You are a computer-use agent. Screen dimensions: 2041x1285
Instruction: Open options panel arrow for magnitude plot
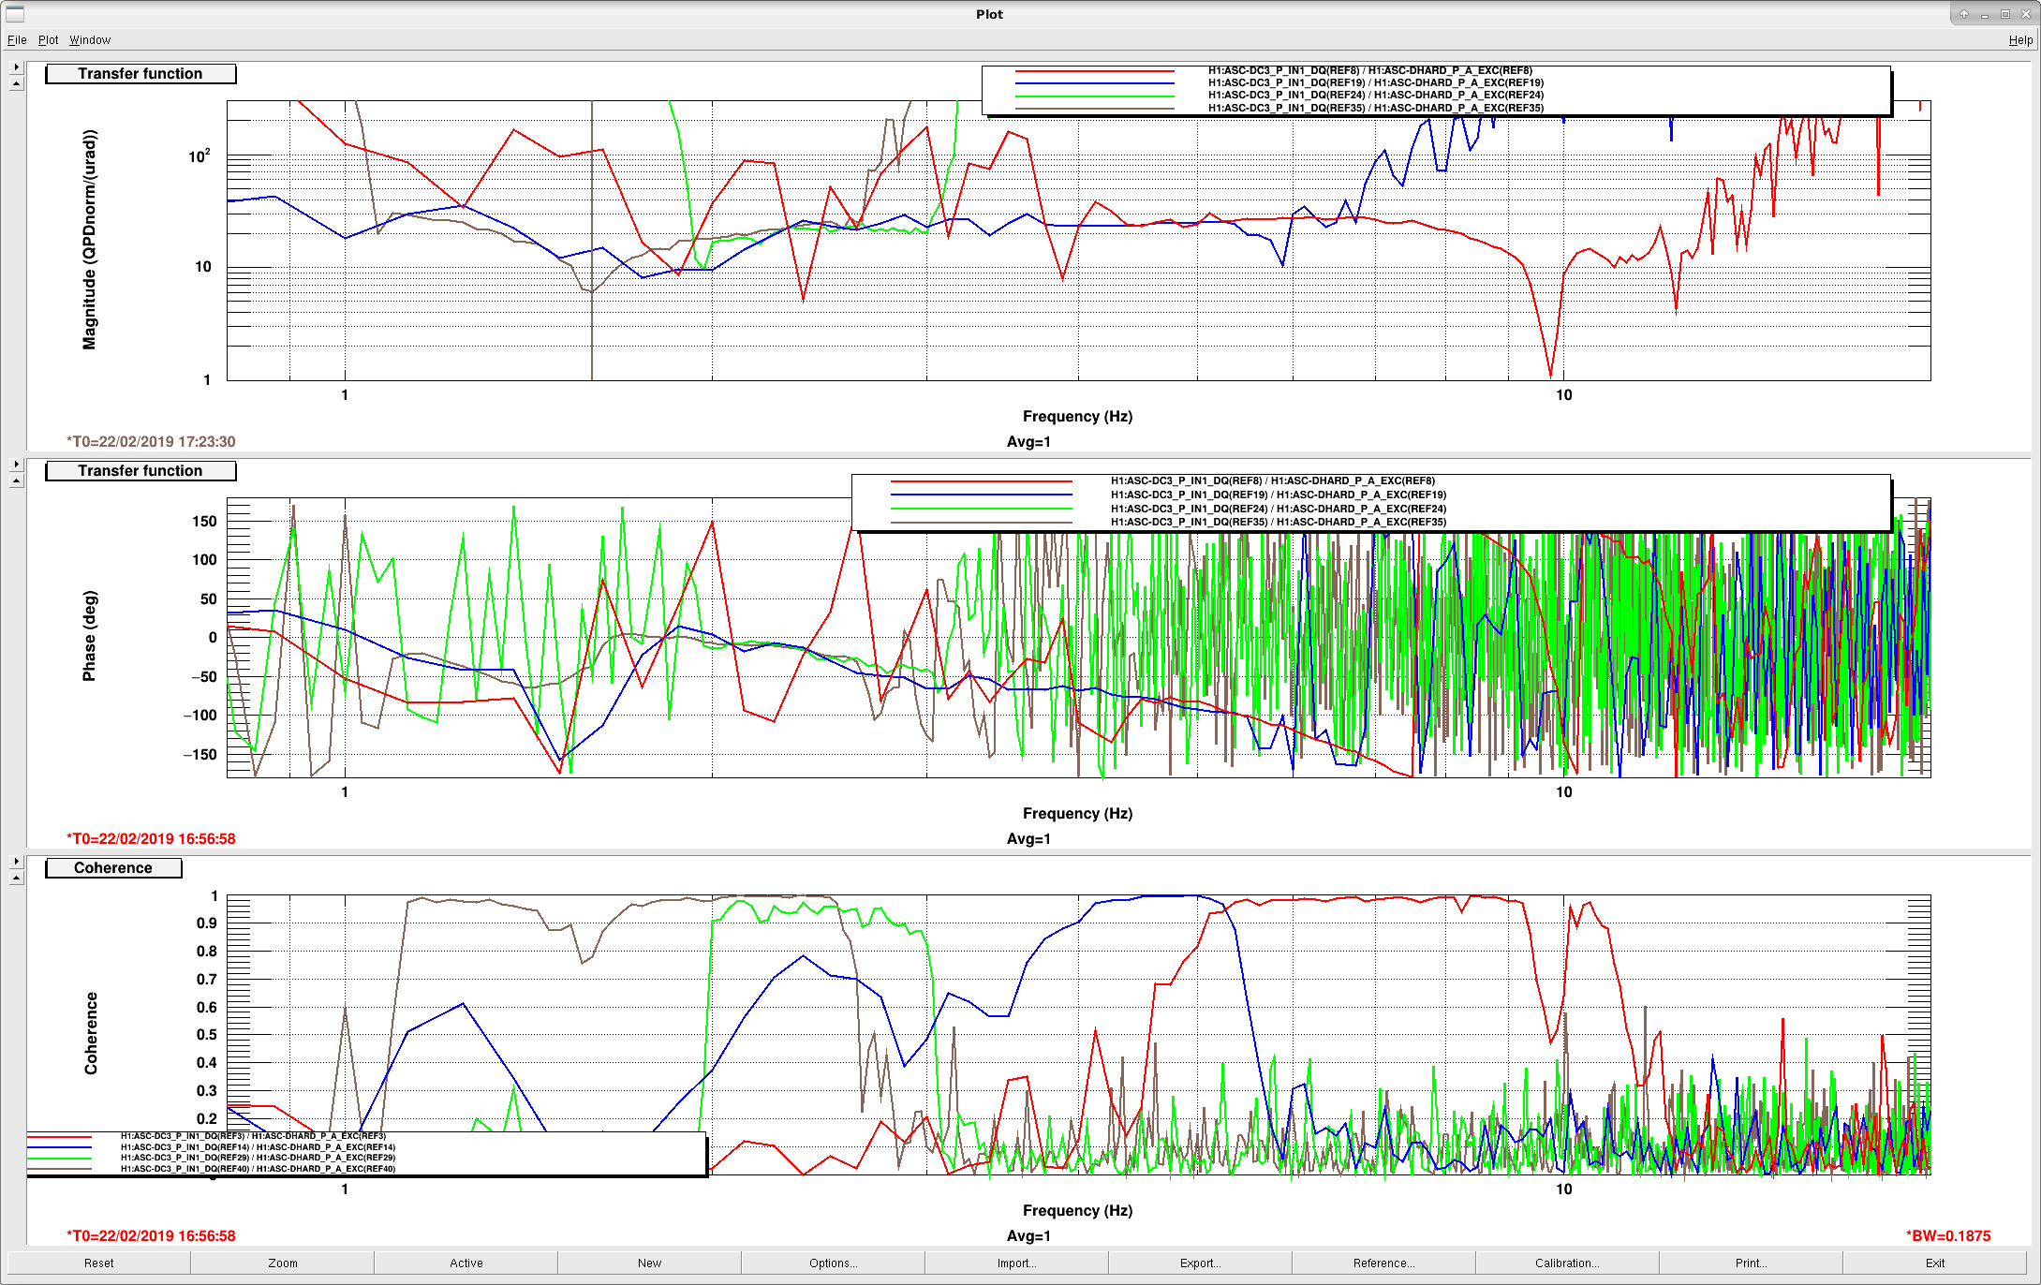16,67
